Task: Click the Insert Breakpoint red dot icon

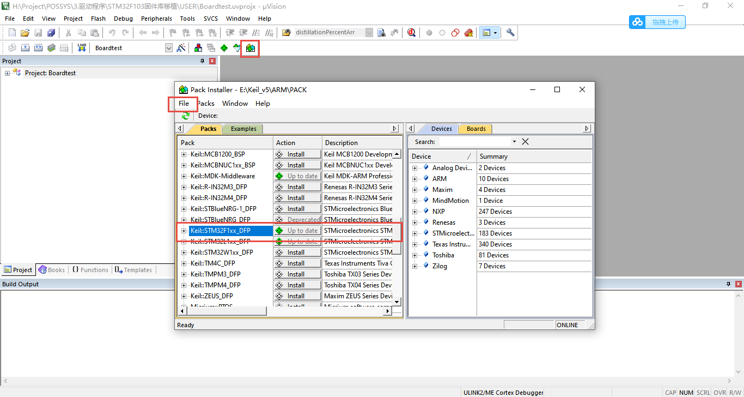Action: coord(429,33)
